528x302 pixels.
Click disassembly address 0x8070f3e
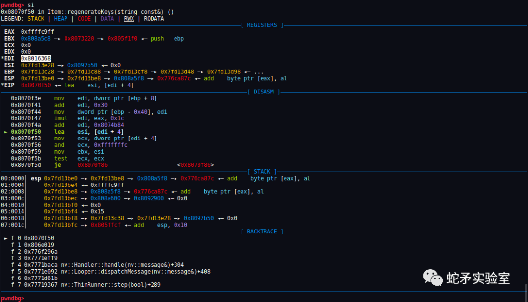click(x=25, y=98)
